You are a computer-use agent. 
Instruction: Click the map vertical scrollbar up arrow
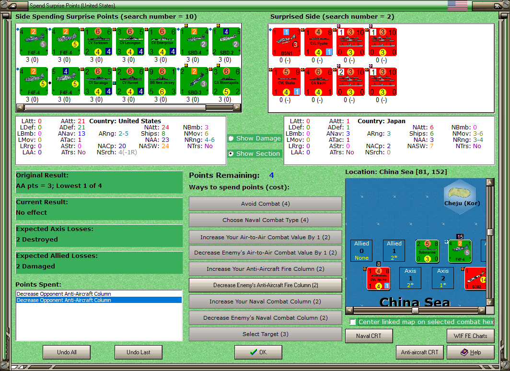pos(490,182)
